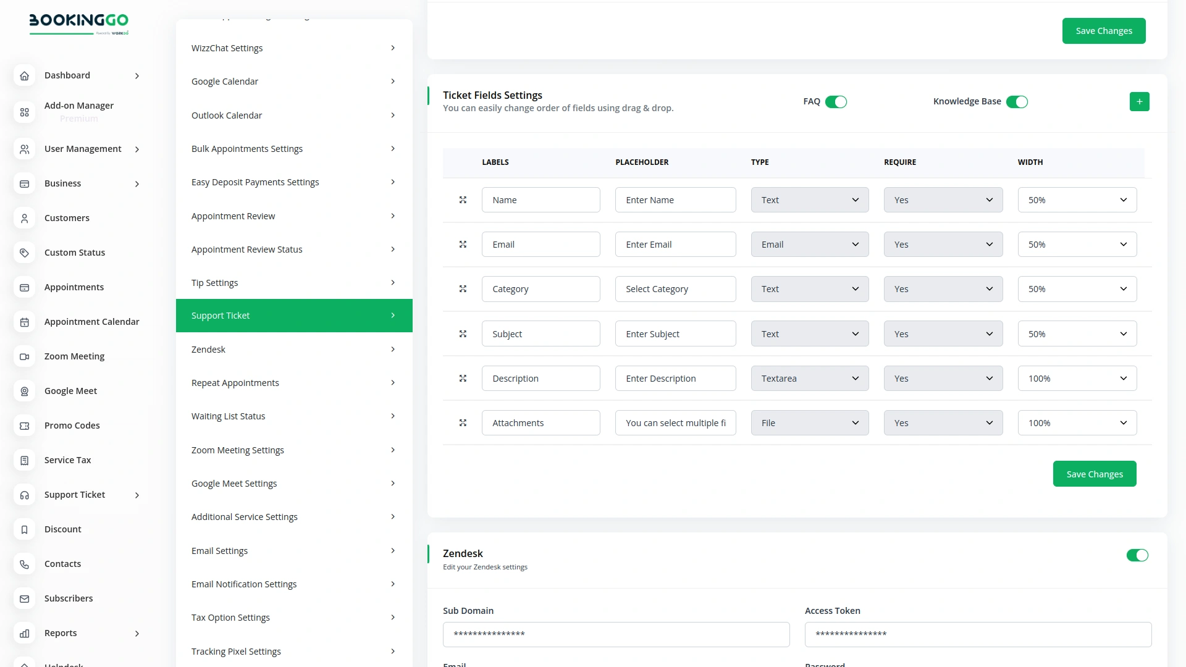Click green plus icon to add field
This screenshot has height=667, width=1186.
click(x=1139, y=102)
